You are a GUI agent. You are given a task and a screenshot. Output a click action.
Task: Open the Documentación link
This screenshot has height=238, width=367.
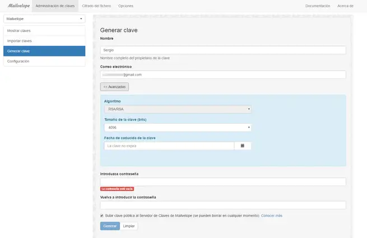click(x=318, y=6)
